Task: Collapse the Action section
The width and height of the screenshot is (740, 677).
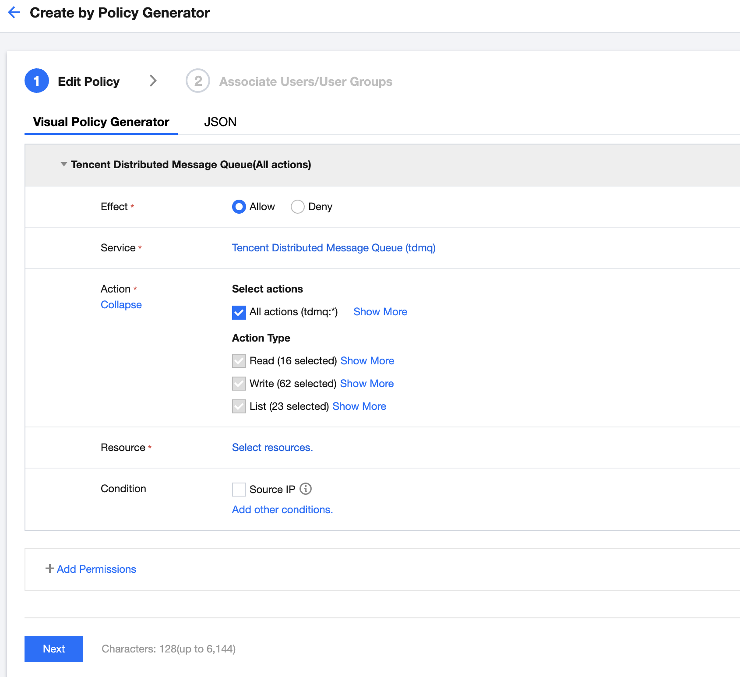Action: click(x=121, y=305)
